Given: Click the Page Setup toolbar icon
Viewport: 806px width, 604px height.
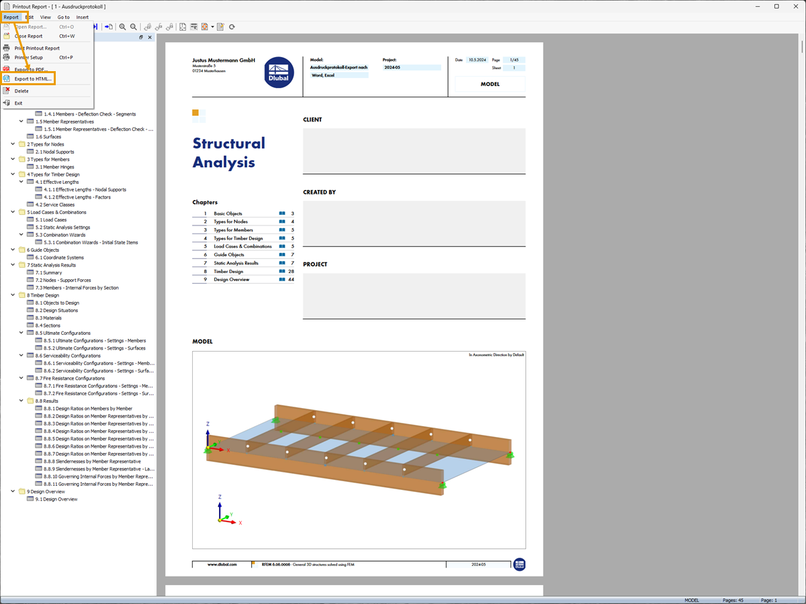Looking at the screenshot, I should tap(183, 27).
